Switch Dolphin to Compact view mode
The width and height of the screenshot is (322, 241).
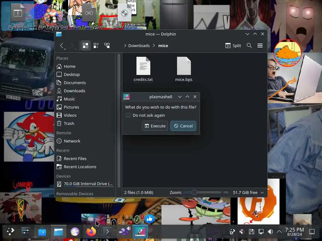pyautogui.click(x=96, y=46)
